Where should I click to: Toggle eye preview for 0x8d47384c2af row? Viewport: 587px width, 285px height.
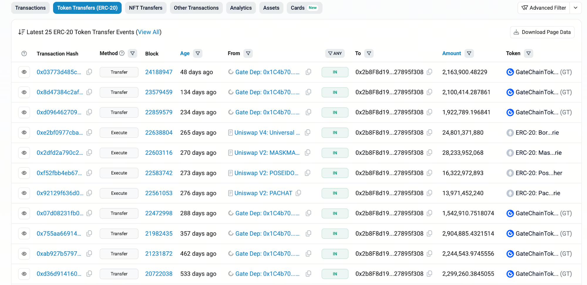tap(24, 92)
